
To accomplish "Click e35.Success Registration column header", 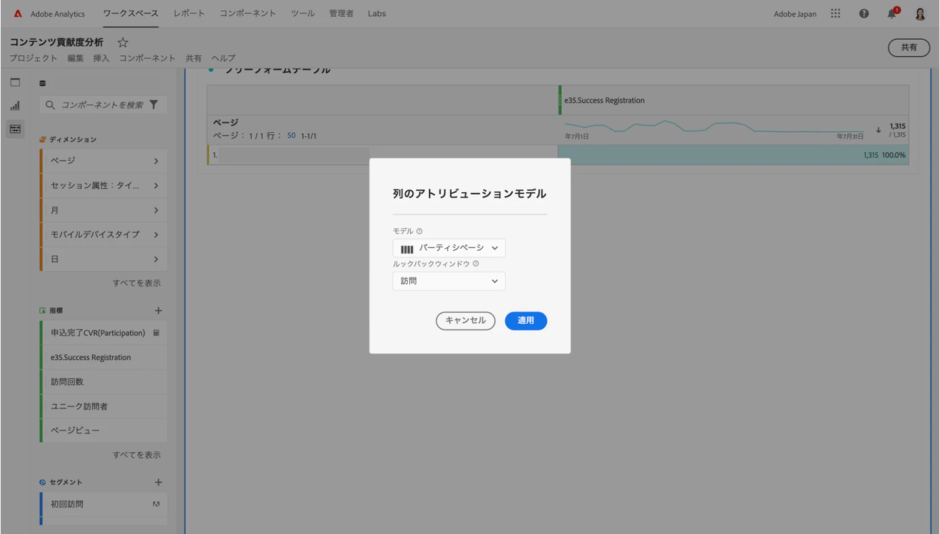I will [x=733, y=100].
